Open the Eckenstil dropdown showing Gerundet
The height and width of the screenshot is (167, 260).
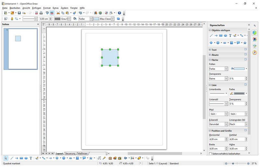[x=218, y=124]
